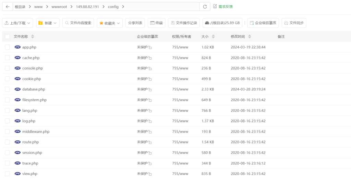Click the back arrow navigation icon
The width and height of the screenshot is (351, 188).
[x=7, y=7]
